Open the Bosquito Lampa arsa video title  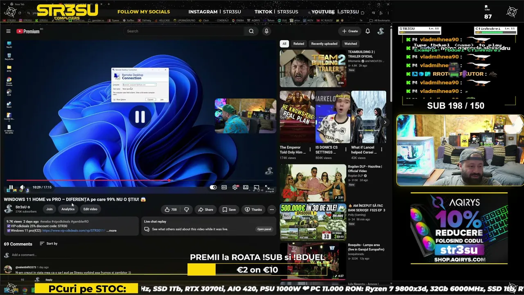coord(366,247)
